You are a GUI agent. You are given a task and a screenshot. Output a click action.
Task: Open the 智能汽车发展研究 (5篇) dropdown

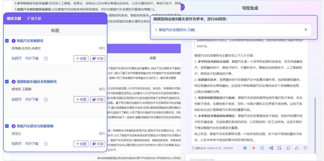click(x=306, y=30)
